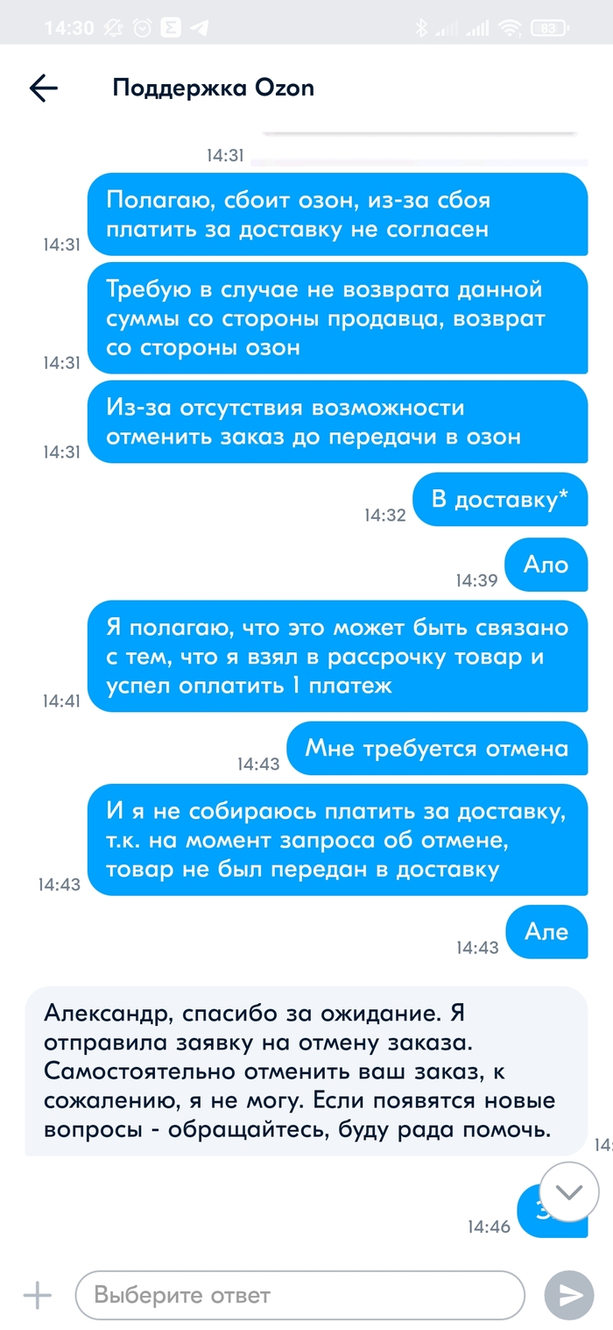Tap the battery indicator icon
Image resolution: width=613 pixels, height=1330 pixels.
[x=548, y=28]
